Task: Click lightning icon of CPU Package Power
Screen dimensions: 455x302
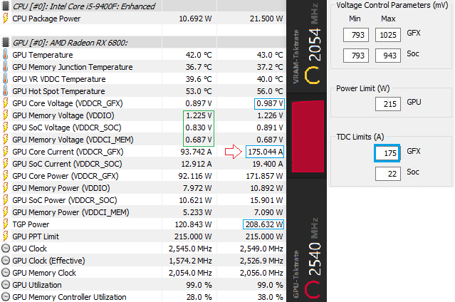Action: (6, 19)
